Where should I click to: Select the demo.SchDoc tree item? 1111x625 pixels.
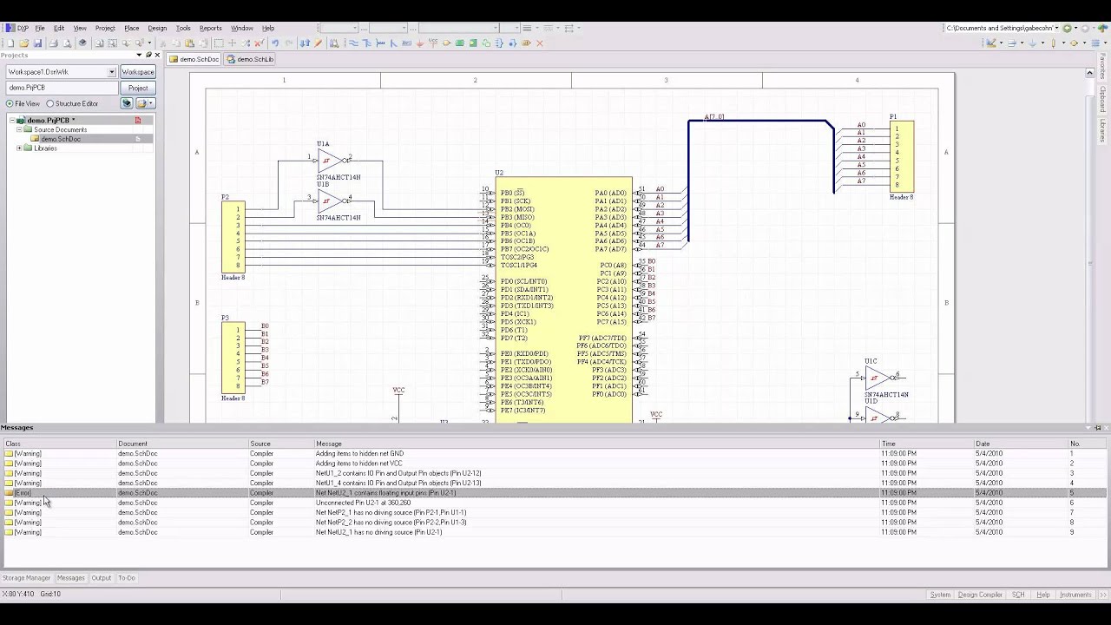click(x=60, y=139)
